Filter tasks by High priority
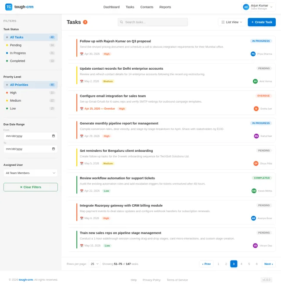281x289 pixels. [x=31, y=93]
